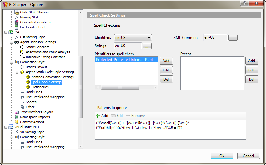
Task: Collapse Agent Smith Code Style Settings node
Action: pyautogui.click(x=17, y=72)
